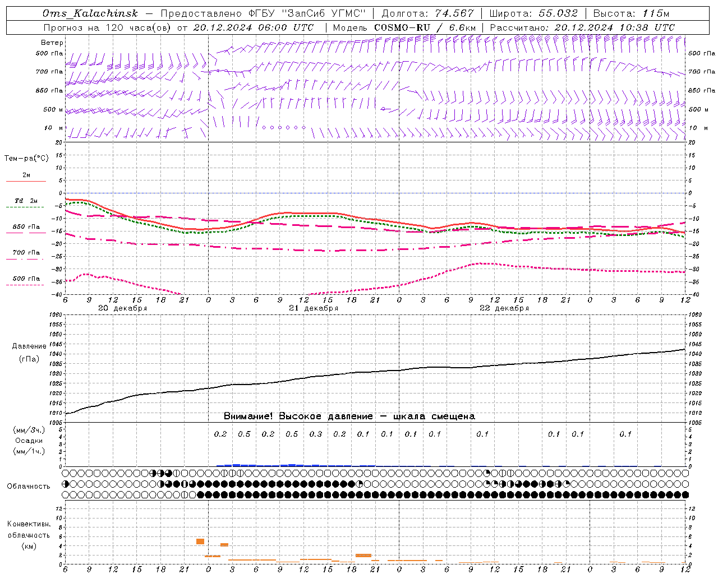This screenshot has height=574, width=718.
Task: Click the 'Td 2м' dew point legend entry
Action: coord(26,201)
